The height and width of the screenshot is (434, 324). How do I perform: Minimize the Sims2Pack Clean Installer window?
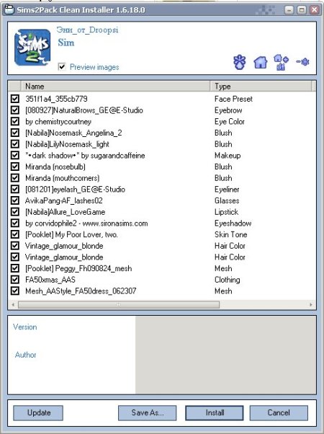(x=289, y=10)
